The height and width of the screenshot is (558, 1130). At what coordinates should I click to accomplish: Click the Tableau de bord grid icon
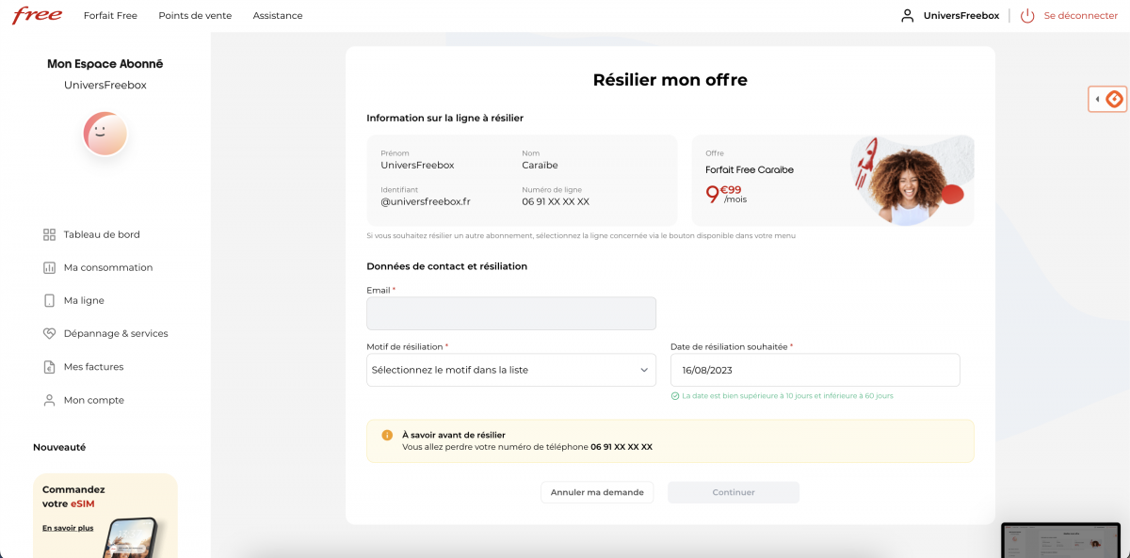(x=49, y=234)
